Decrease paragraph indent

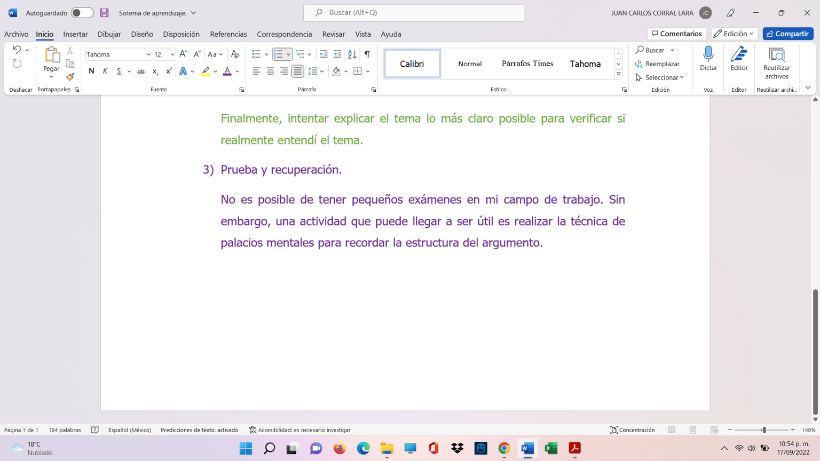(x=324, y=54)
